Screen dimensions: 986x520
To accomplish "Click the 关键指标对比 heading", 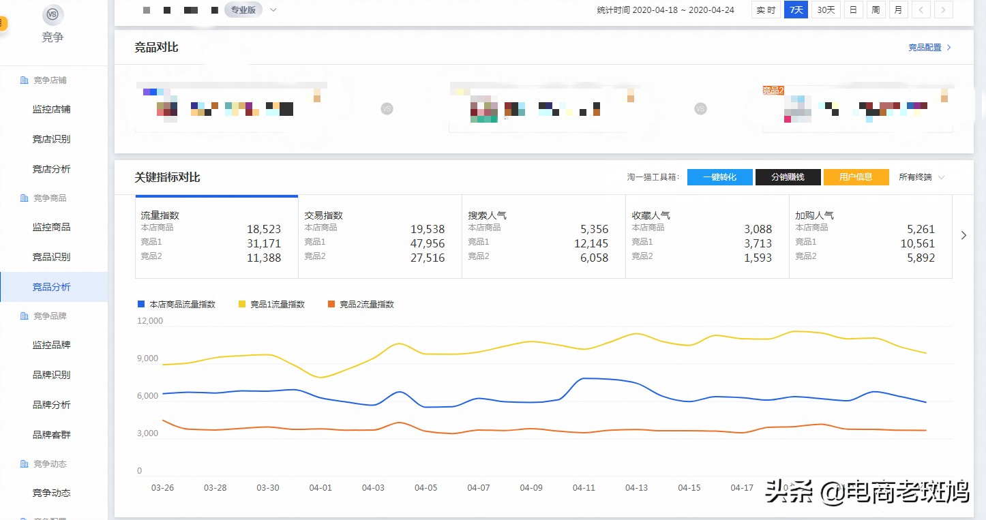I will tap(168, 177).
